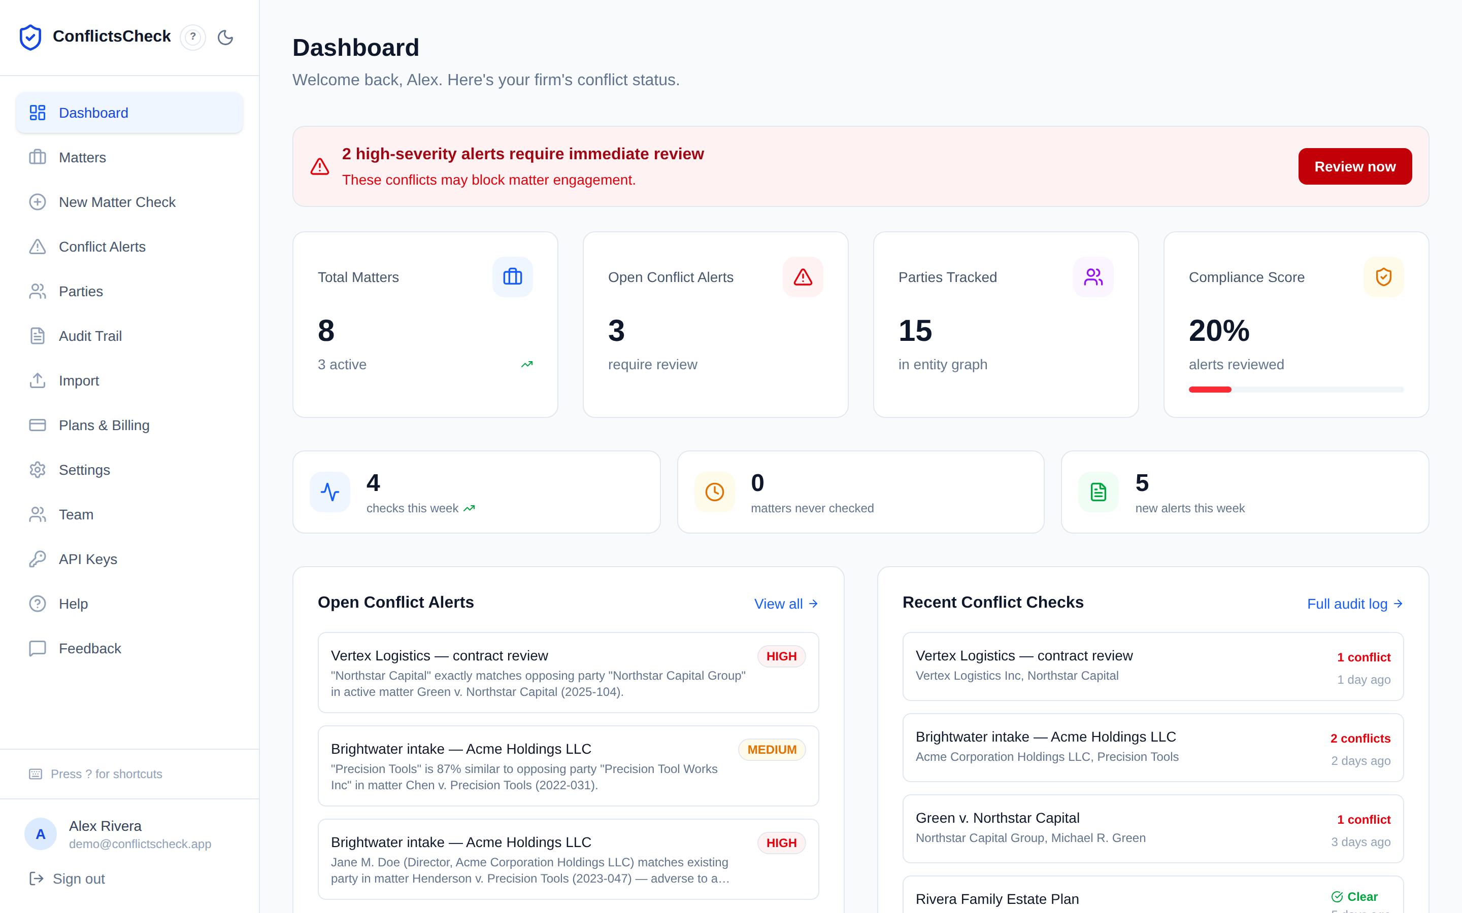This screenshot has height=913, width=1462.
Task: Click the Dashboard grid icon in sidebar
Action: click(38, 113)
